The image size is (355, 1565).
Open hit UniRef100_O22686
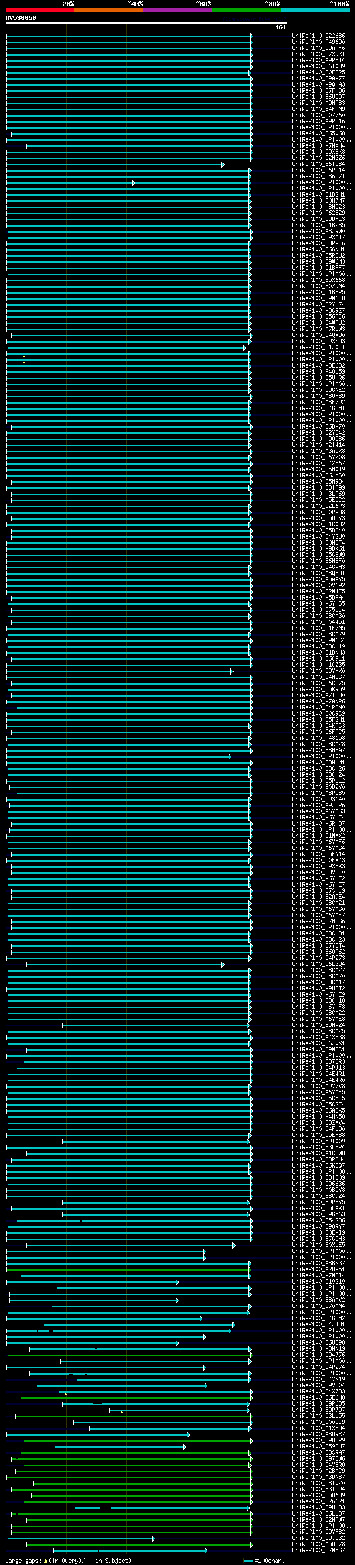coord(318,36)
